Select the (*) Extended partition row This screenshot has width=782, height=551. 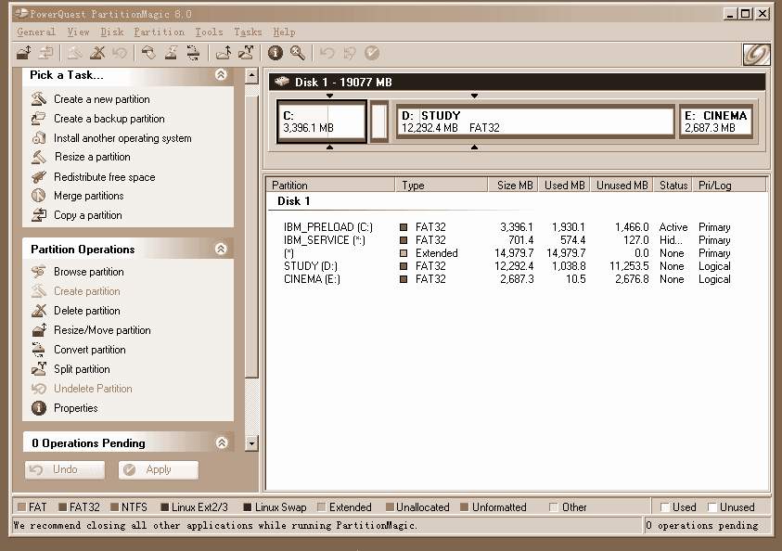tap(507, 253)
